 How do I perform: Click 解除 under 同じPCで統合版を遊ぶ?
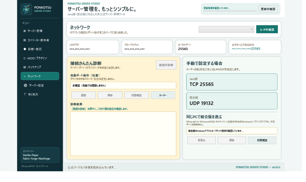pos(232,140)
